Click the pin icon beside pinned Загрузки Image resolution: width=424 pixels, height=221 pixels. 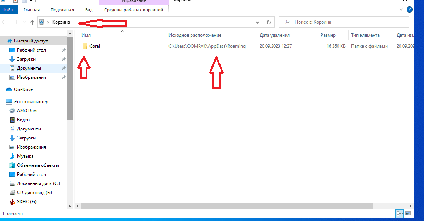click(x=64, y=59)
